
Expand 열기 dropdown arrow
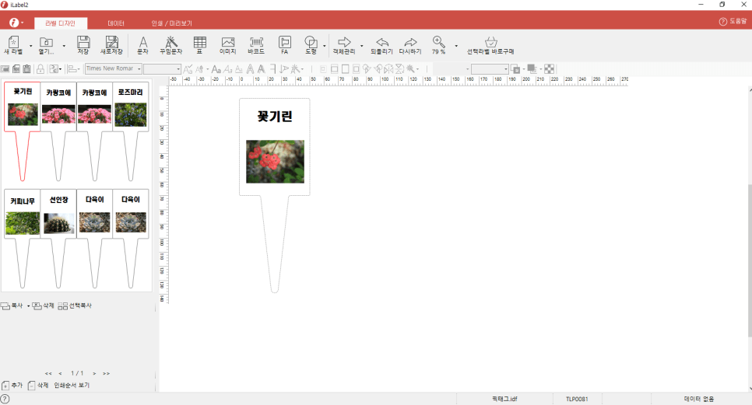pos(64,46)
